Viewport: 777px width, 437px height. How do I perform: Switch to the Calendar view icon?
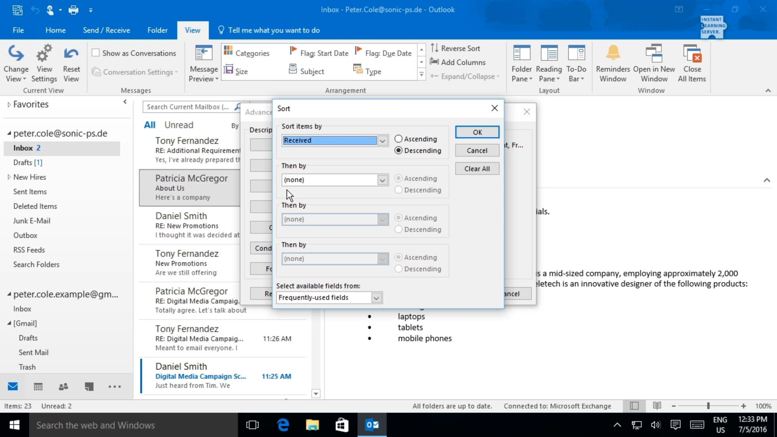point(38,386)
